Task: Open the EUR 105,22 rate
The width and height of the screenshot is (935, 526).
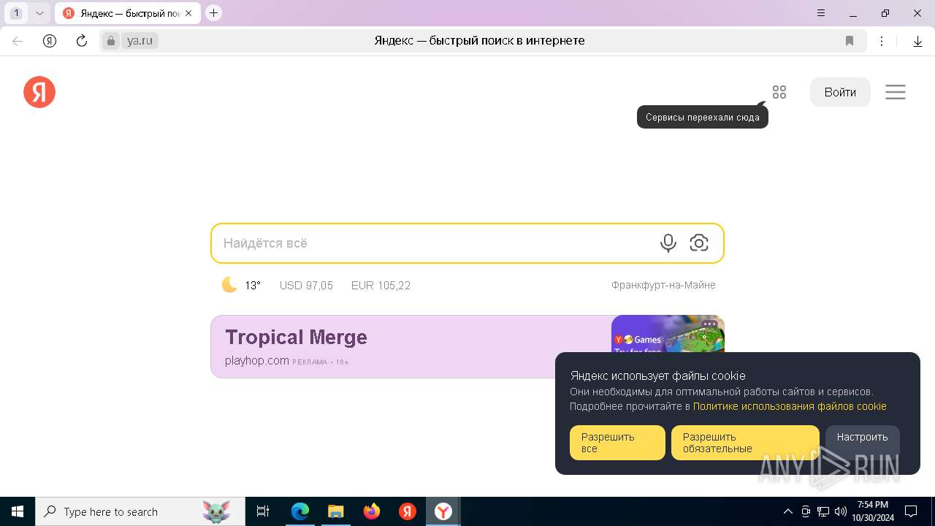Action: click(381, 286)
